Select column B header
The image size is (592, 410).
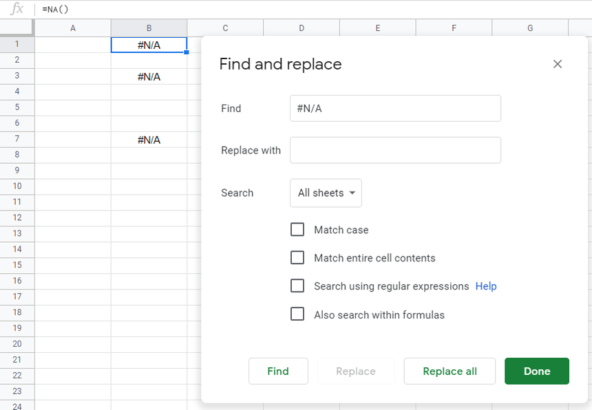[x=149, y=28]
